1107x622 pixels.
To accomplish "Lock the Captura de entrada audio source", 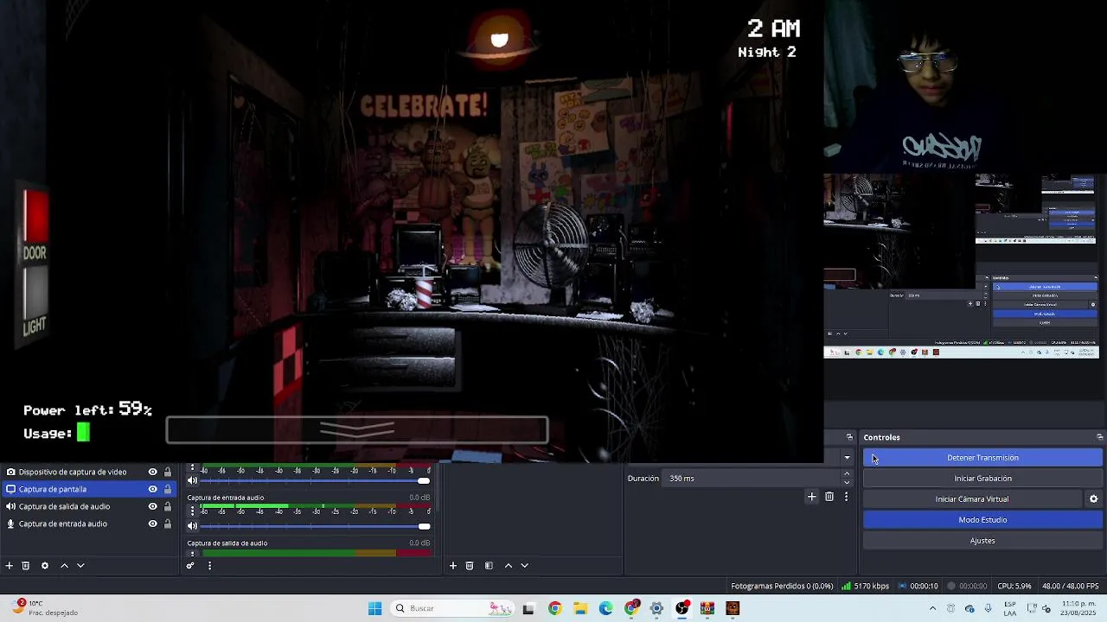I will click(168, 524).
